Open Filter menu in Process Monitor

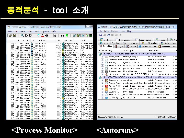coord(30,31)
